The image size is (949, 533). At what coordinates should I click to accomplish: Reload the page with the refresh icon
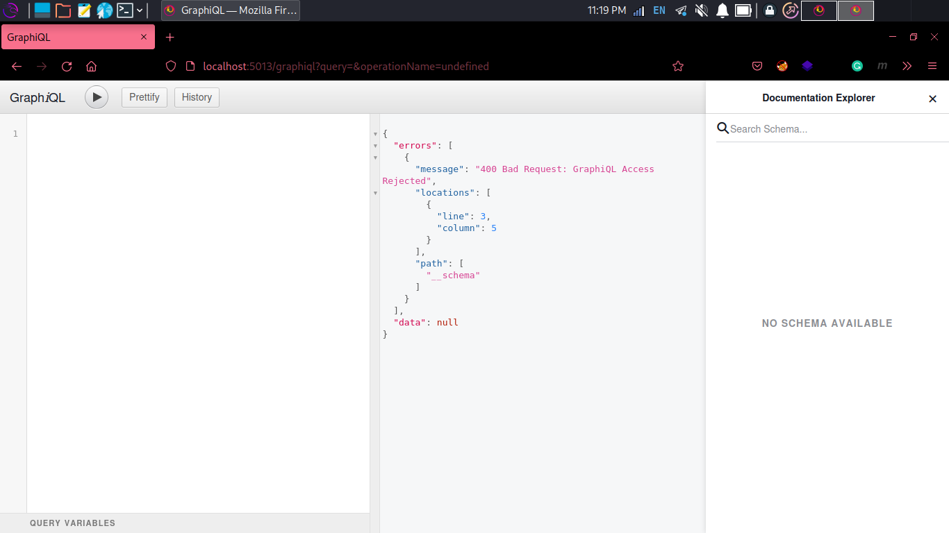pyautogui.click(x=67, y=67)
